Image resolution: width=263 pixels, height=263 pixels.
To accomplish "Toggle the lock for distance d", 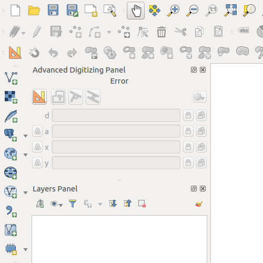I will click(x=188, y=115).
